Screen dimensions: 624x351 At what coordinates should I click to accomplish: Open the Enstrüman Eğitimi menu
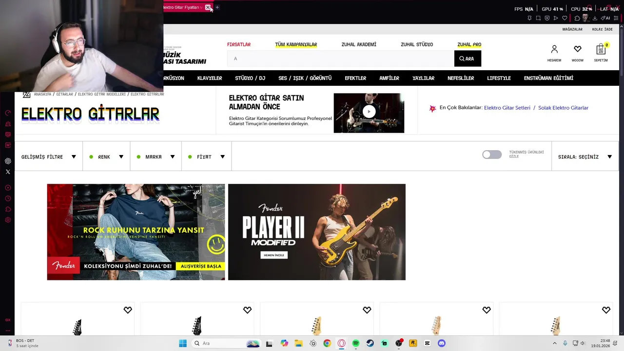pos(548,78)
